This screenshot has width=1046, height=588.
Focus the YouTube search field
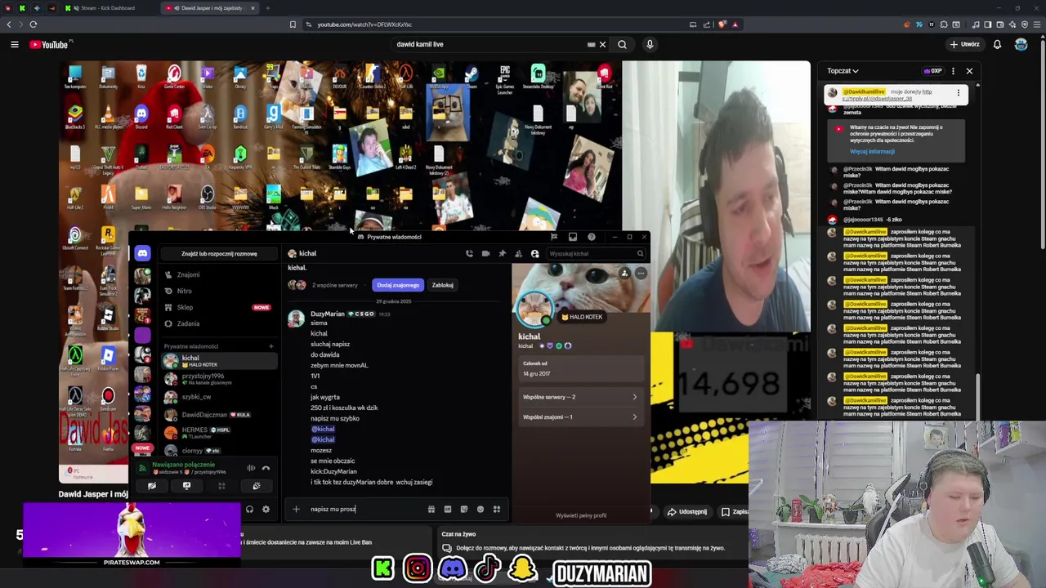point(490,44)
